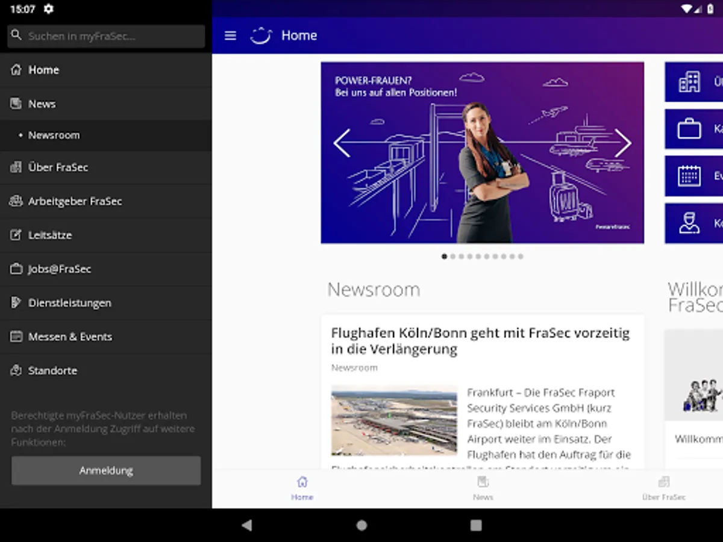This screenshot has height=542, width=723.
Task: Tap the settings gear in status bar
Action: coord(49,9)
